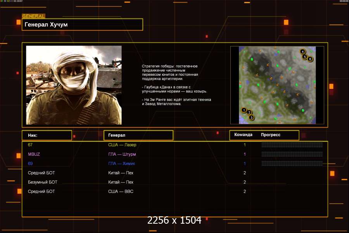Click Китай — Пех for Безумный БОТ
Image resolution: width=349 pixels, height=233 pixels.
tap(121, 182)
